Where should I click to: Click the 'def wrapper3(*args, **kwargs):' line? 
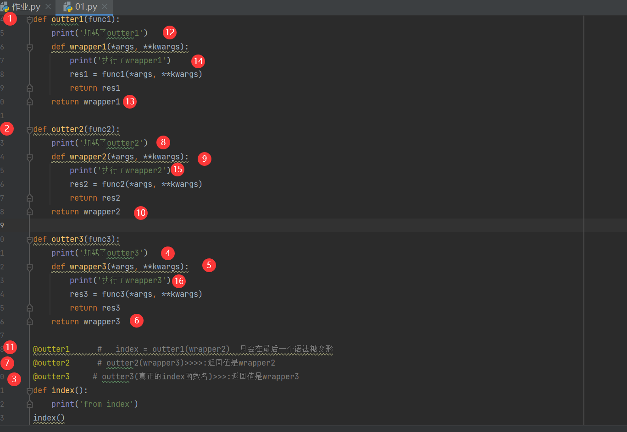coord(120,267)
